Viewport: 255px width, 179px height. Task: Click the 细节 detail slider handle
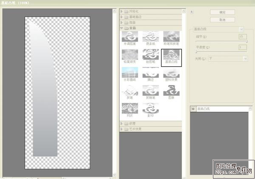pos(246,42)
